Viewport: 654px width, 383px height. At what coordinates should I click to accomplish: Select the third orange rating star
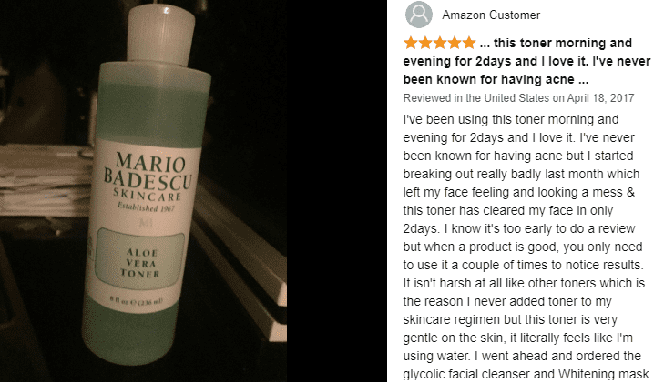coord(440,43)
